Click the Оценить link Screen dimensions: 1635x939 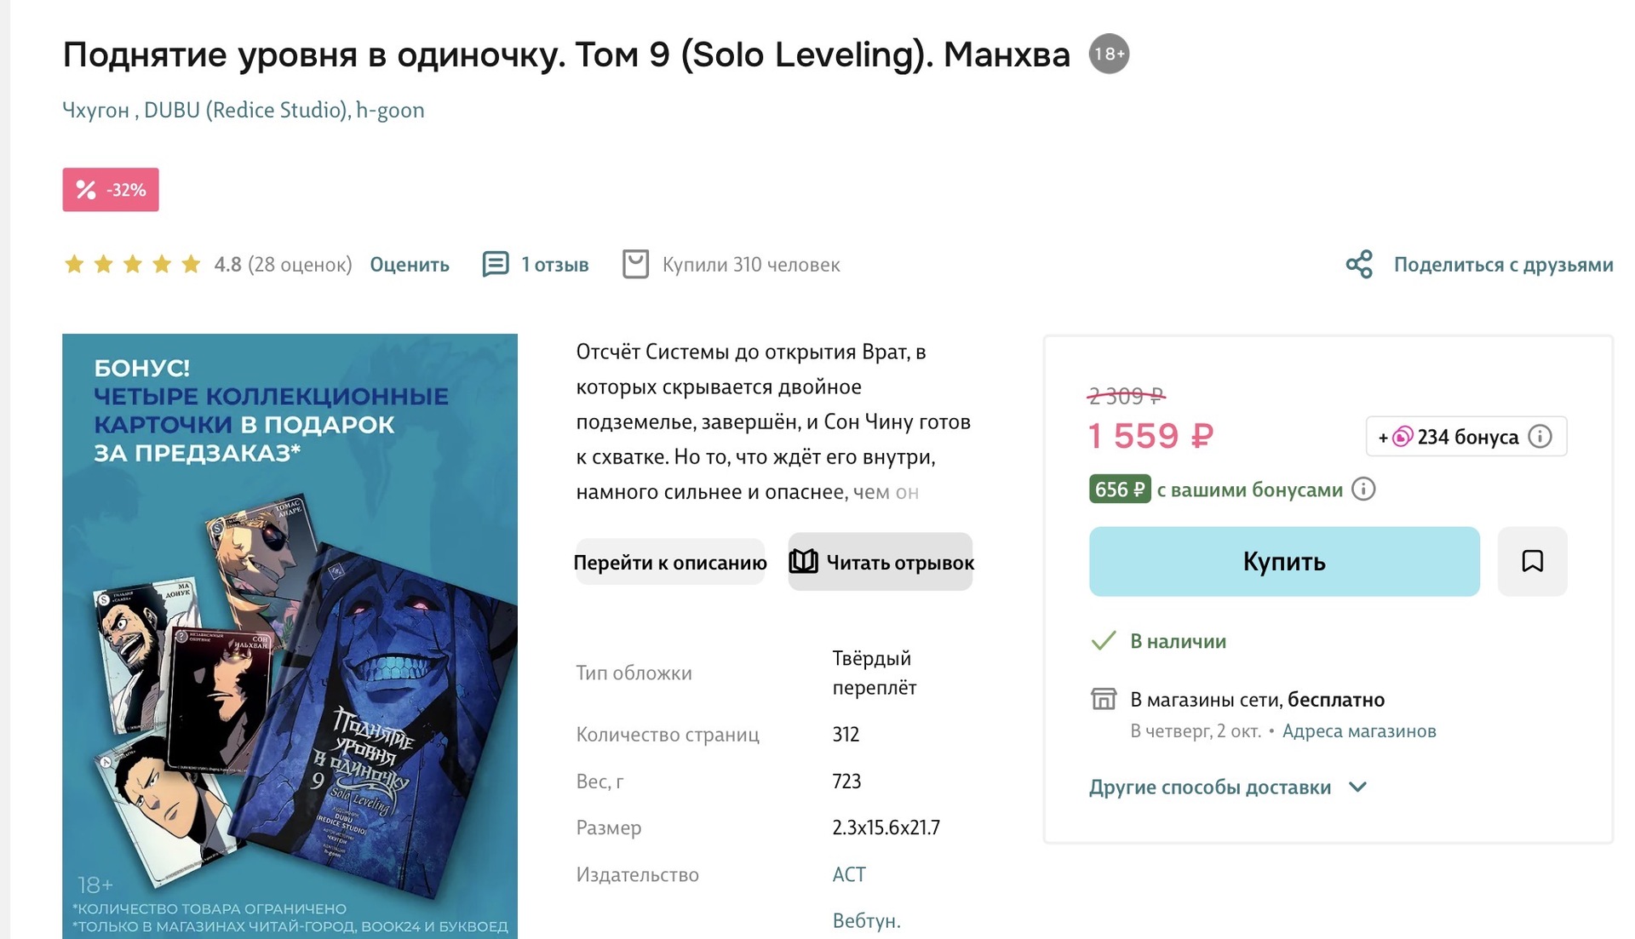[410, 265]
